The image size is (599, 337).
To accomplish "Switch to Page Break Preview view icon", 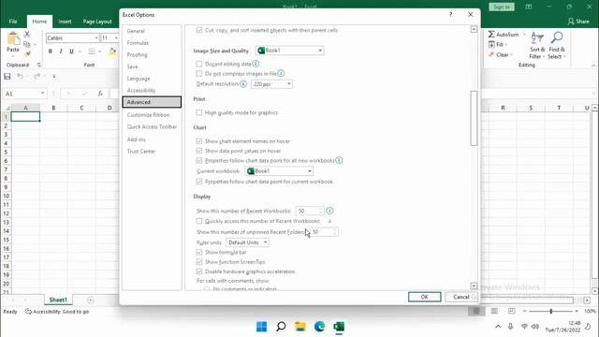I will (x=512, y=311).
